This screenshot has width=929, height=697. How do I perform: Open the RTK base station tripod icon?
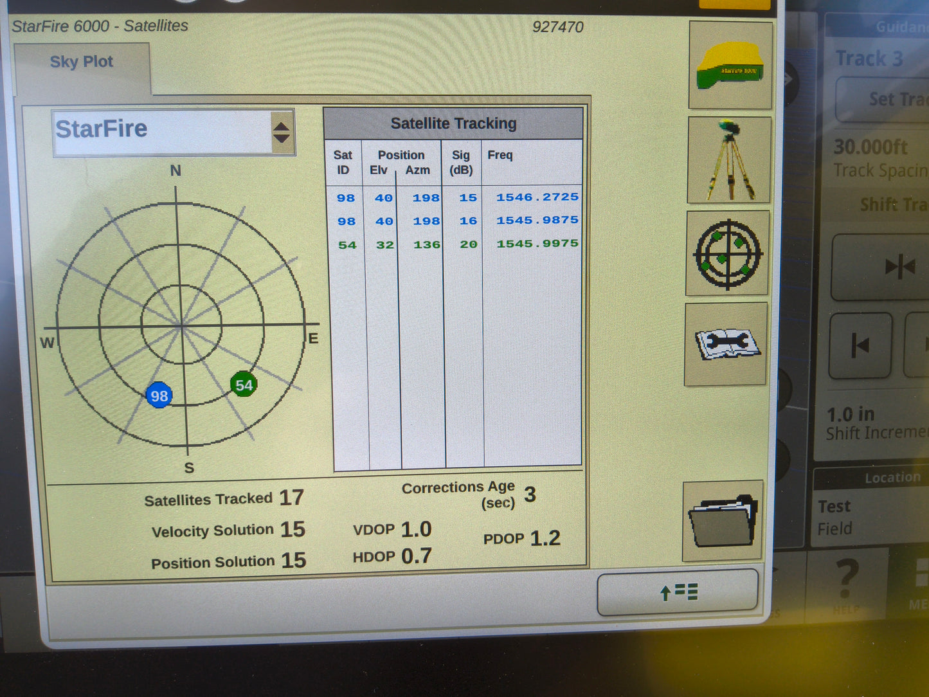(x=728, y=159)
